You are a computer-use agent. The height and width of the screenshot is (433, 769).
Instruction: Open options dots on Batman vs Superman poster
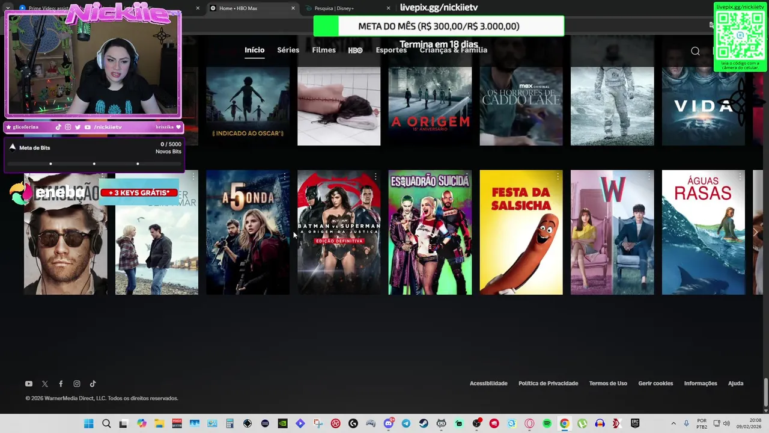[375, 177]
